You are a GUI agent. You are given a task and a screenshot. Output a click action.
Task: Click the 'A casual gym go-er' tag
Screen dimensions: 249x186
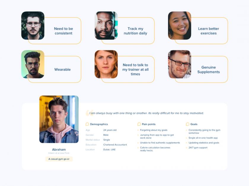pos(59,159)
